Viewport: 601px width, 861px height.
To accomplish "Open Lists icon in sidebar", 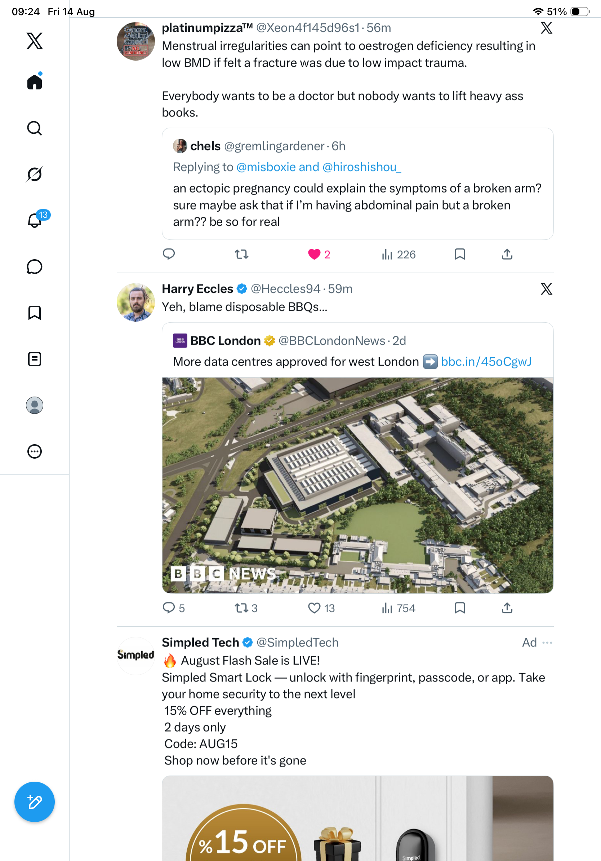I will click(x=35, y=359).
